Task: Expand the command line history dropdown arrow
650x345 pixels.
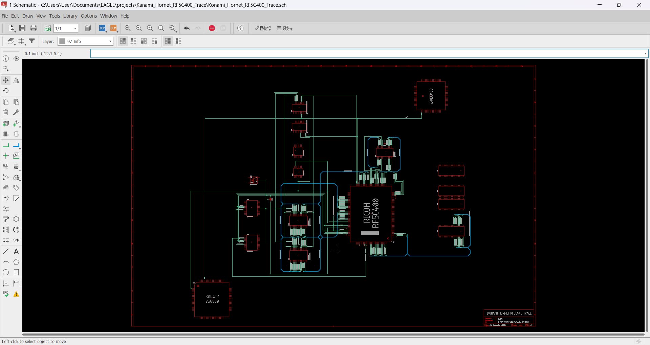Action: [645, 53]
